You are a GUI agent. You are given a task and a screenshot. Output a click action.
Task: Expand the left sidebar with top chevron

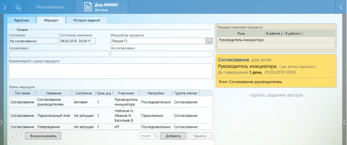(5, 7)
